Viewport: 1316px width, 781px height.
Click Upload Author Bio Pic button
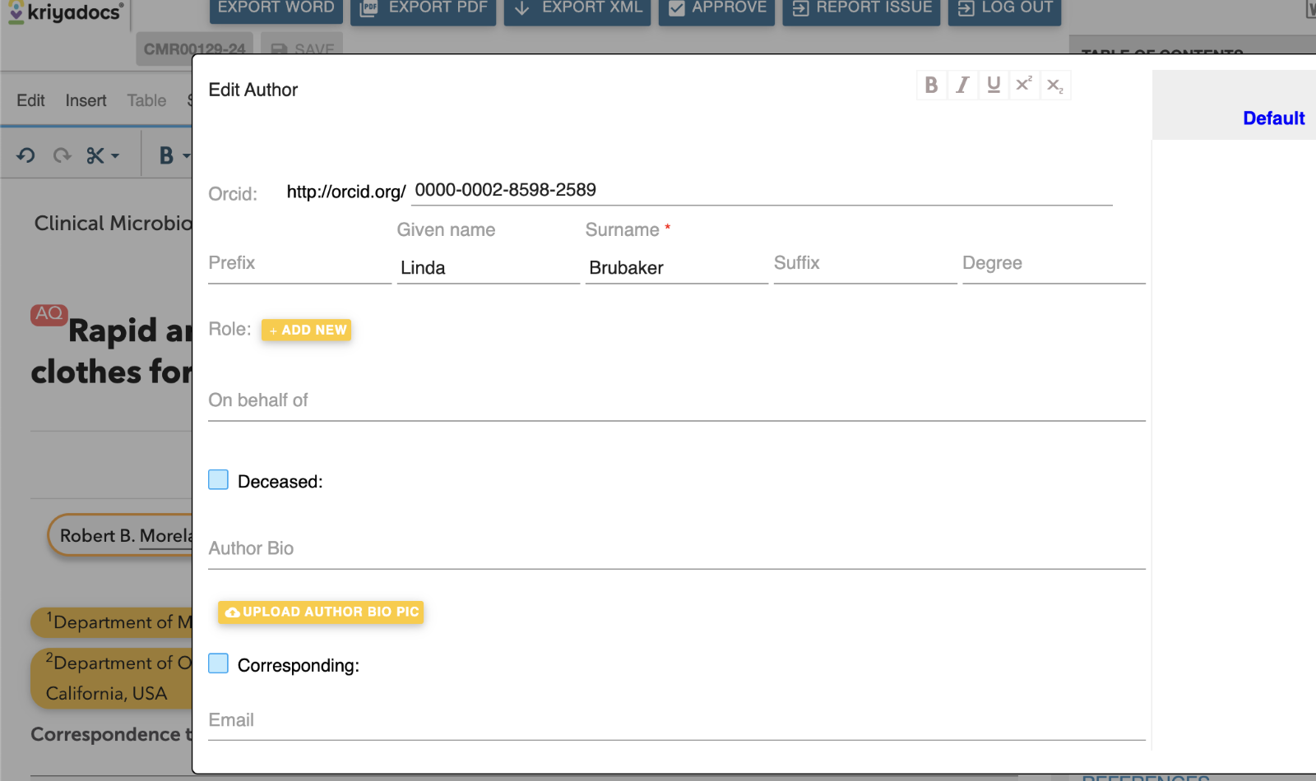(x=321, y=612)
